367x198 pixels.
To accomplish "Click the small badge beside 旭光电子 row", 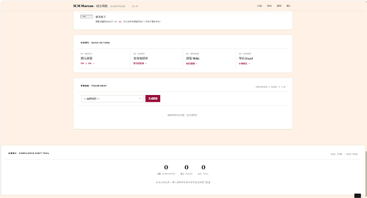I will point(87,16).
